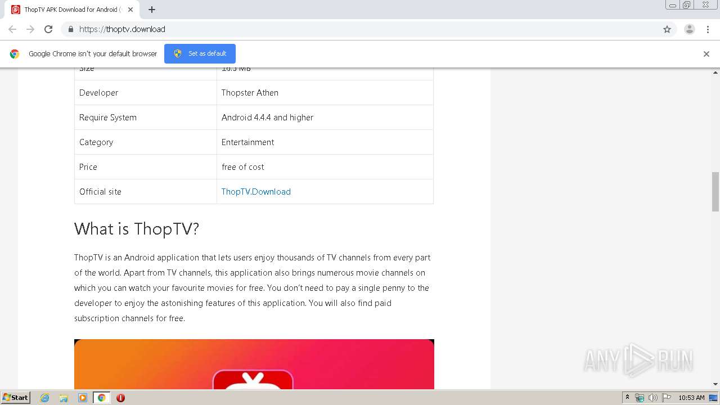Viewport: 720px width, 405px height.
Task: Click the free of cost price cell
Action: 325,167
